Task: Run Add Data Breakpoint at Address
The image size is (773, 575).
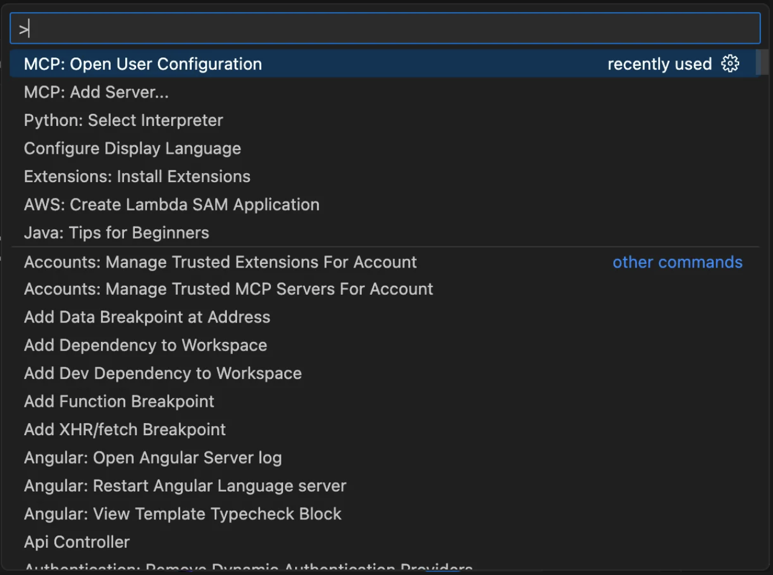Action: 147,317
